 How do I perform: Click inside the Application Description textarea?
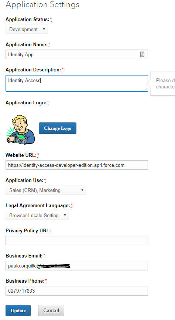pyautogui.click(x=77, y=83)
